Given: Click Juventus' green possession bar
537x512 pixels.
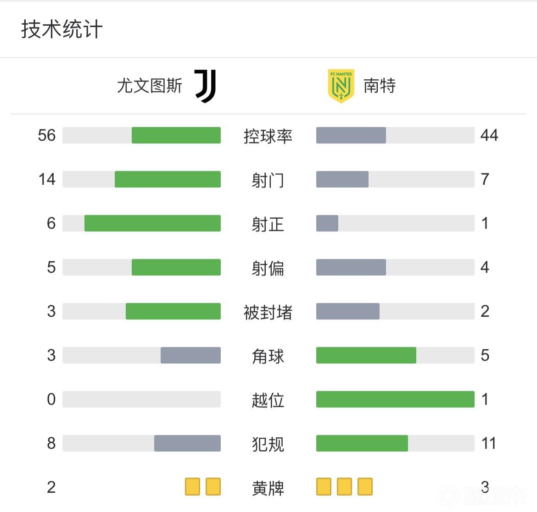Looking at the screenshot, I should [x=176, y=135].
